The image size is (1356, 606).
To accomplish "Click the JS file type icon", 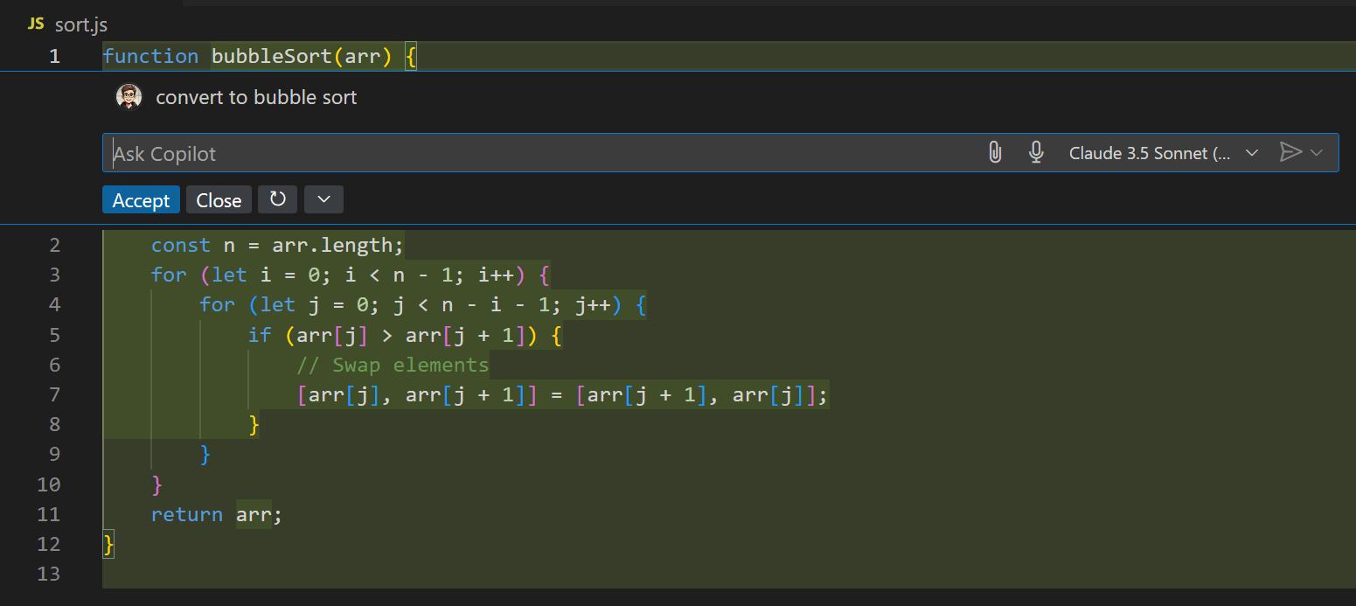I will [36, 24].
